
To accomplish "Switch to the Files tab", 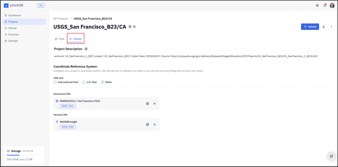I will pos(60,39).
